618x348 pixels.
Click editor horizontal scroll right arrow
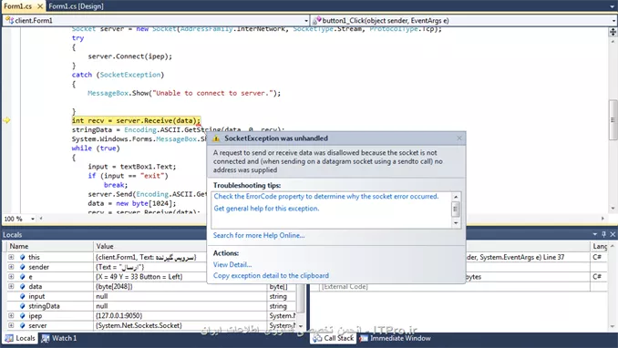pyautogui.click(x=603, y=219)
